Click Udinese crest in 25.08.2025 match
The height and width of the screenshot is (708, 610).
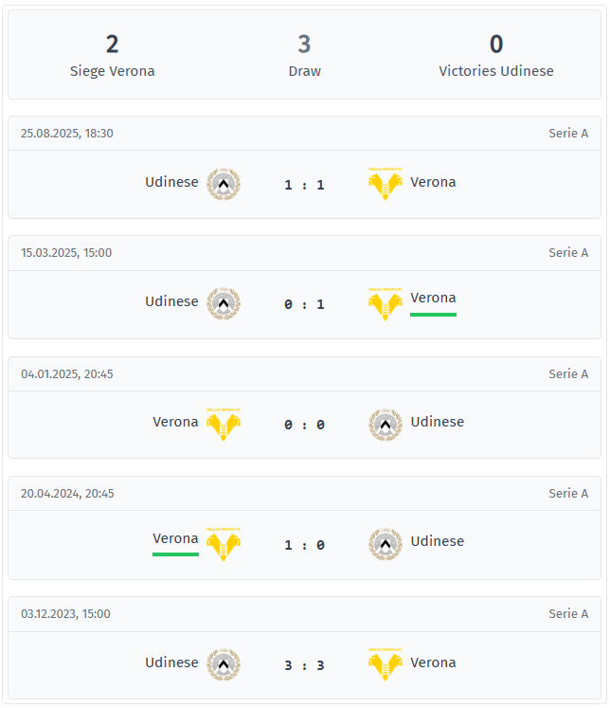point(224,184)
